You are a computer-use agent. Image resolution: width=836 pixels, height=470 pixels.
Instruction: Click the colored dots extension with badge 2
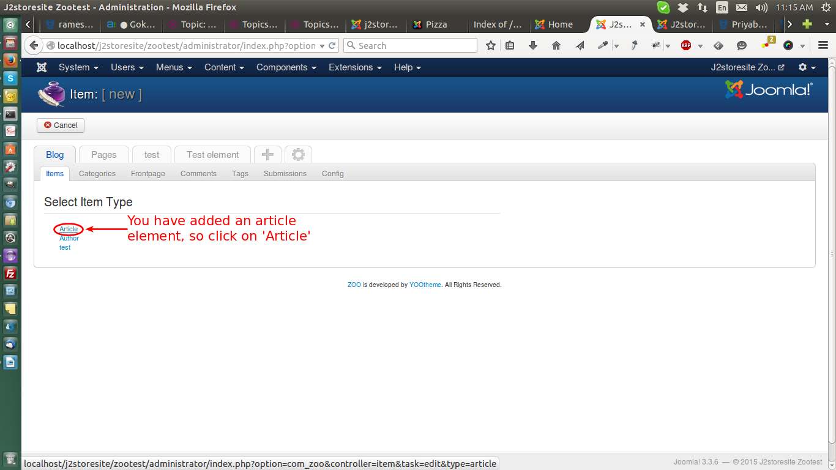(767, 43)
